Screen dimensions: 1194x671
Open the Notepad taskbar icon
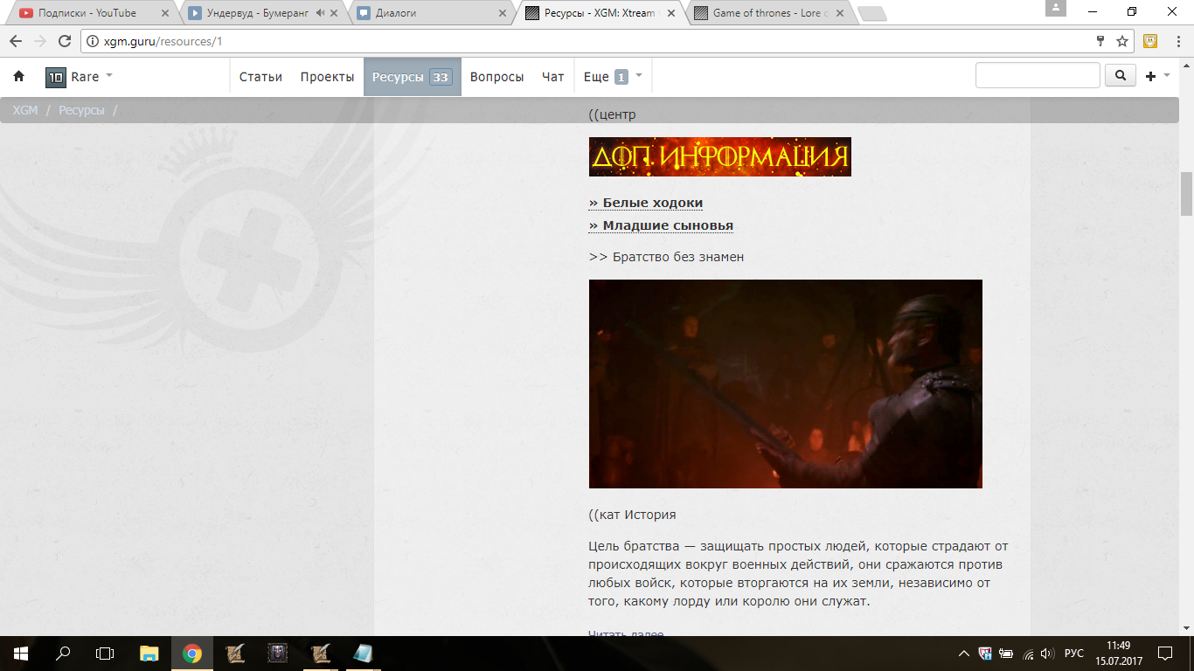(363, 654)
